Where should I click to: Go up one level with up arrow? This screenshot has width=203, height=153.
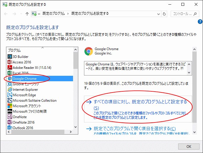[x=27, y=14]
